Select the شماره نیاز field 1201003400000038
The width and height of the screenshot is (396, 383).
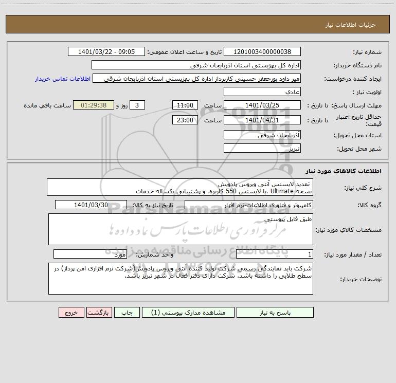[262, 51]
